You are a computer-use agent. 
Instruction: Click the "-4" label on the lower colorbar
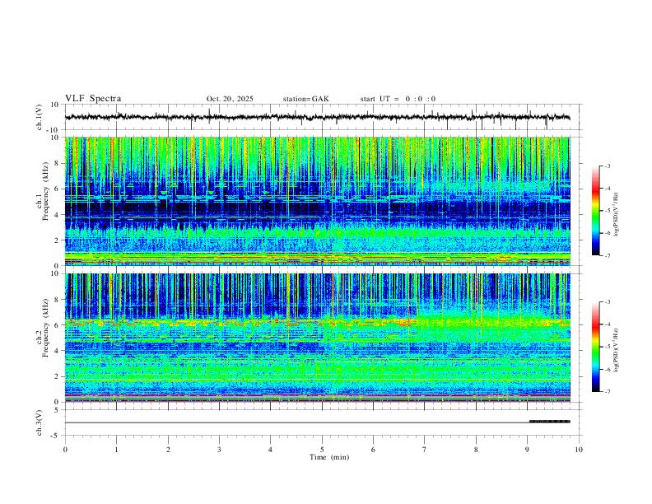pos(608,324)
